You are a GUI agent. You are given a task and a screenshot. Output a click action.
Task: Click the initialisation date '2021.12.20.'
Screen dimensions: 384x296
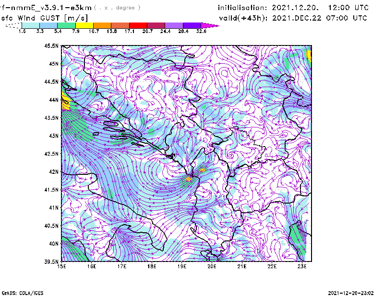[x=295, y=8]
